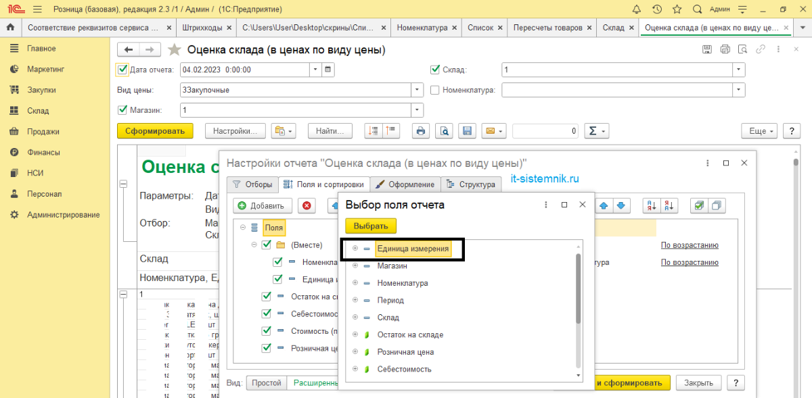Uncheck the Остаток на складе field checkbox
This screenshot has height=398, width=812.
[x=267, y=296]
